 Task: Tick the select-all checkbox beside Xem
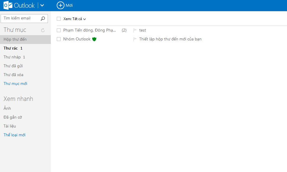click(x=59, y=19)
